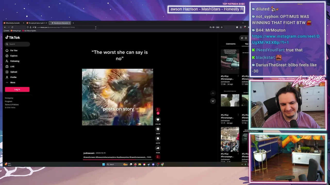
Task: Click the Windows taskbar search box
Action: [118, 164]
